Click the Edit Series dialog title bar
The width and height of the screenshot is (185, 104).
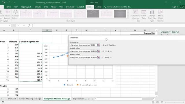(127, 38)
